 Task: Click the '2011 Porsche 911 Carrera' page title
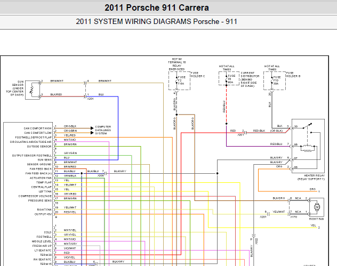point(157,8)
